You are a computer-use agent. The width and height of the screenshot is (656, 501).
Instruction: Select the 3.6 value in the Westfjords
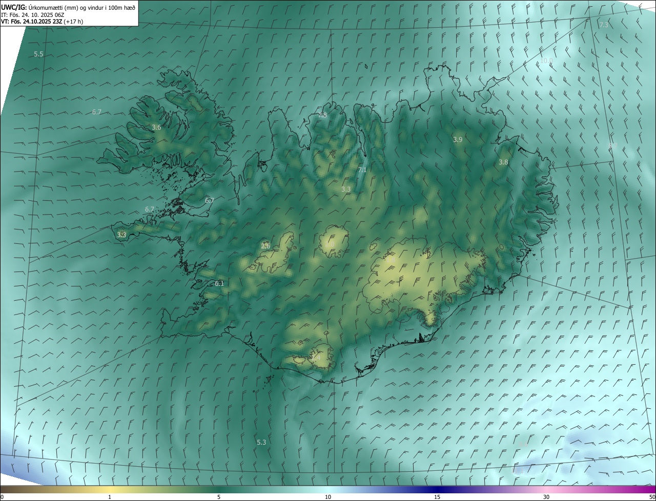pos(156,127)
